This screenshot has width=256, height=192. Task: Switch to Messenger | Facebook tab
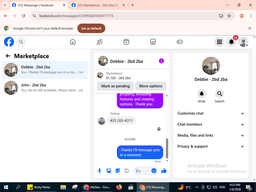tap(38, 5)
